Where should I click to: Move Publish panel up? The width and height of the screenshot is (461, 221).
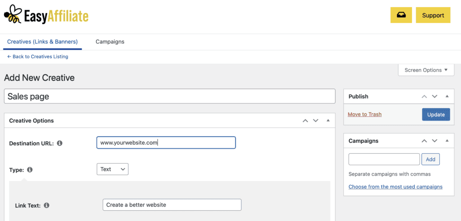click(x=424, y=96)
